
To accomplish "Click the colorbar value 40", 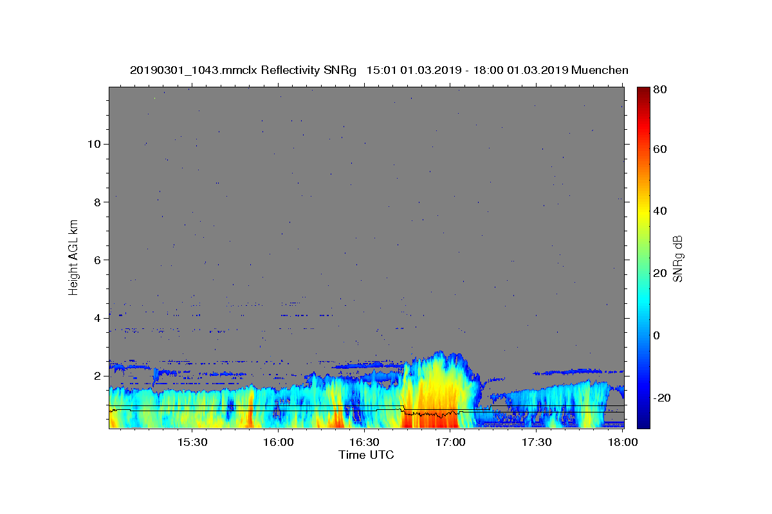I will [x=659, y=211].
